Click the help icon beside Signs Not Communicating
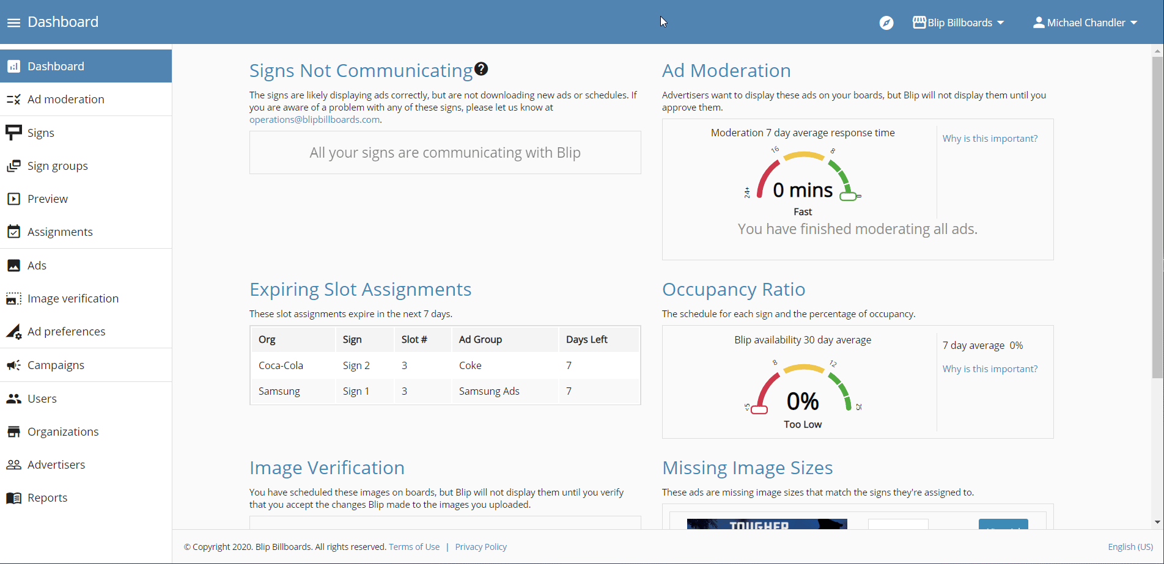Viewport: 1164px width, 564px height. tap(482, 68)
